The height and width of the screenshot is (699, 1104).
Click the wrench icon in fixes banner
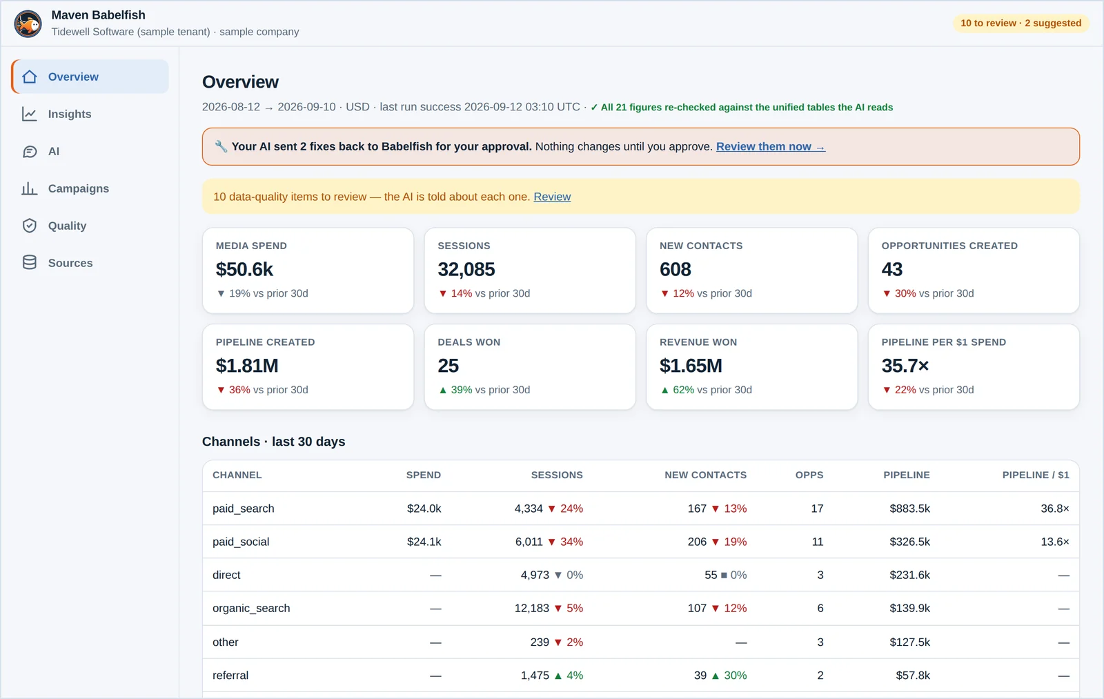click(221, 146)
